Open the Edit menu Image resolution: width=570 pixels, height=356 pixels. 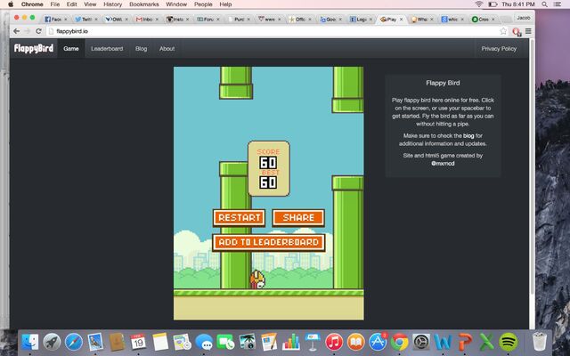(x=71, y=4)
